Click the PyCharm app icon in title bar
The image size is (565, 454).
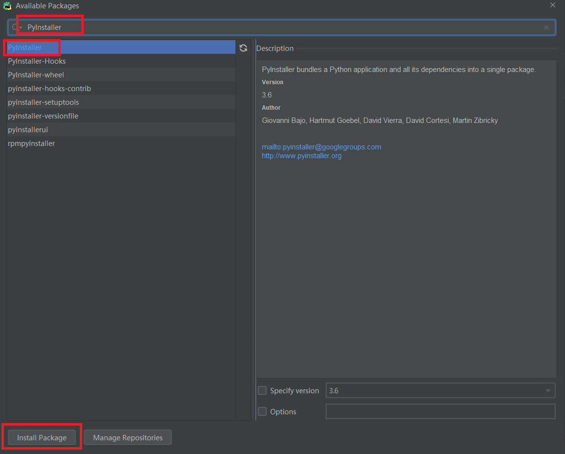click(x=7, y=6)
